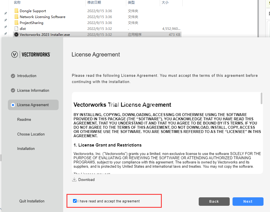
Task: Select 'Dongle Support' folder name
Action: [x=33, y=11]
